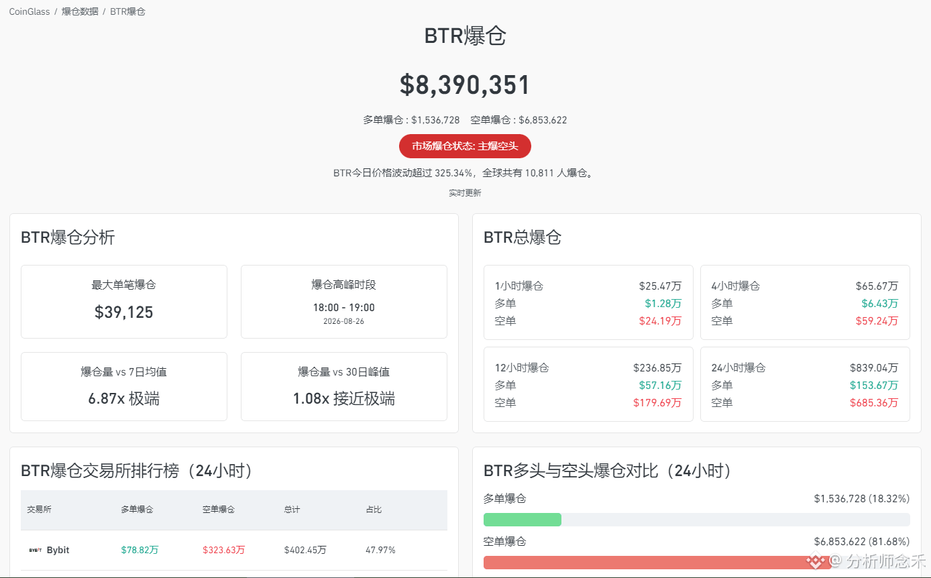
Task: Click the 24小时 多单 value $153.67万
Action: pos(874,386)
